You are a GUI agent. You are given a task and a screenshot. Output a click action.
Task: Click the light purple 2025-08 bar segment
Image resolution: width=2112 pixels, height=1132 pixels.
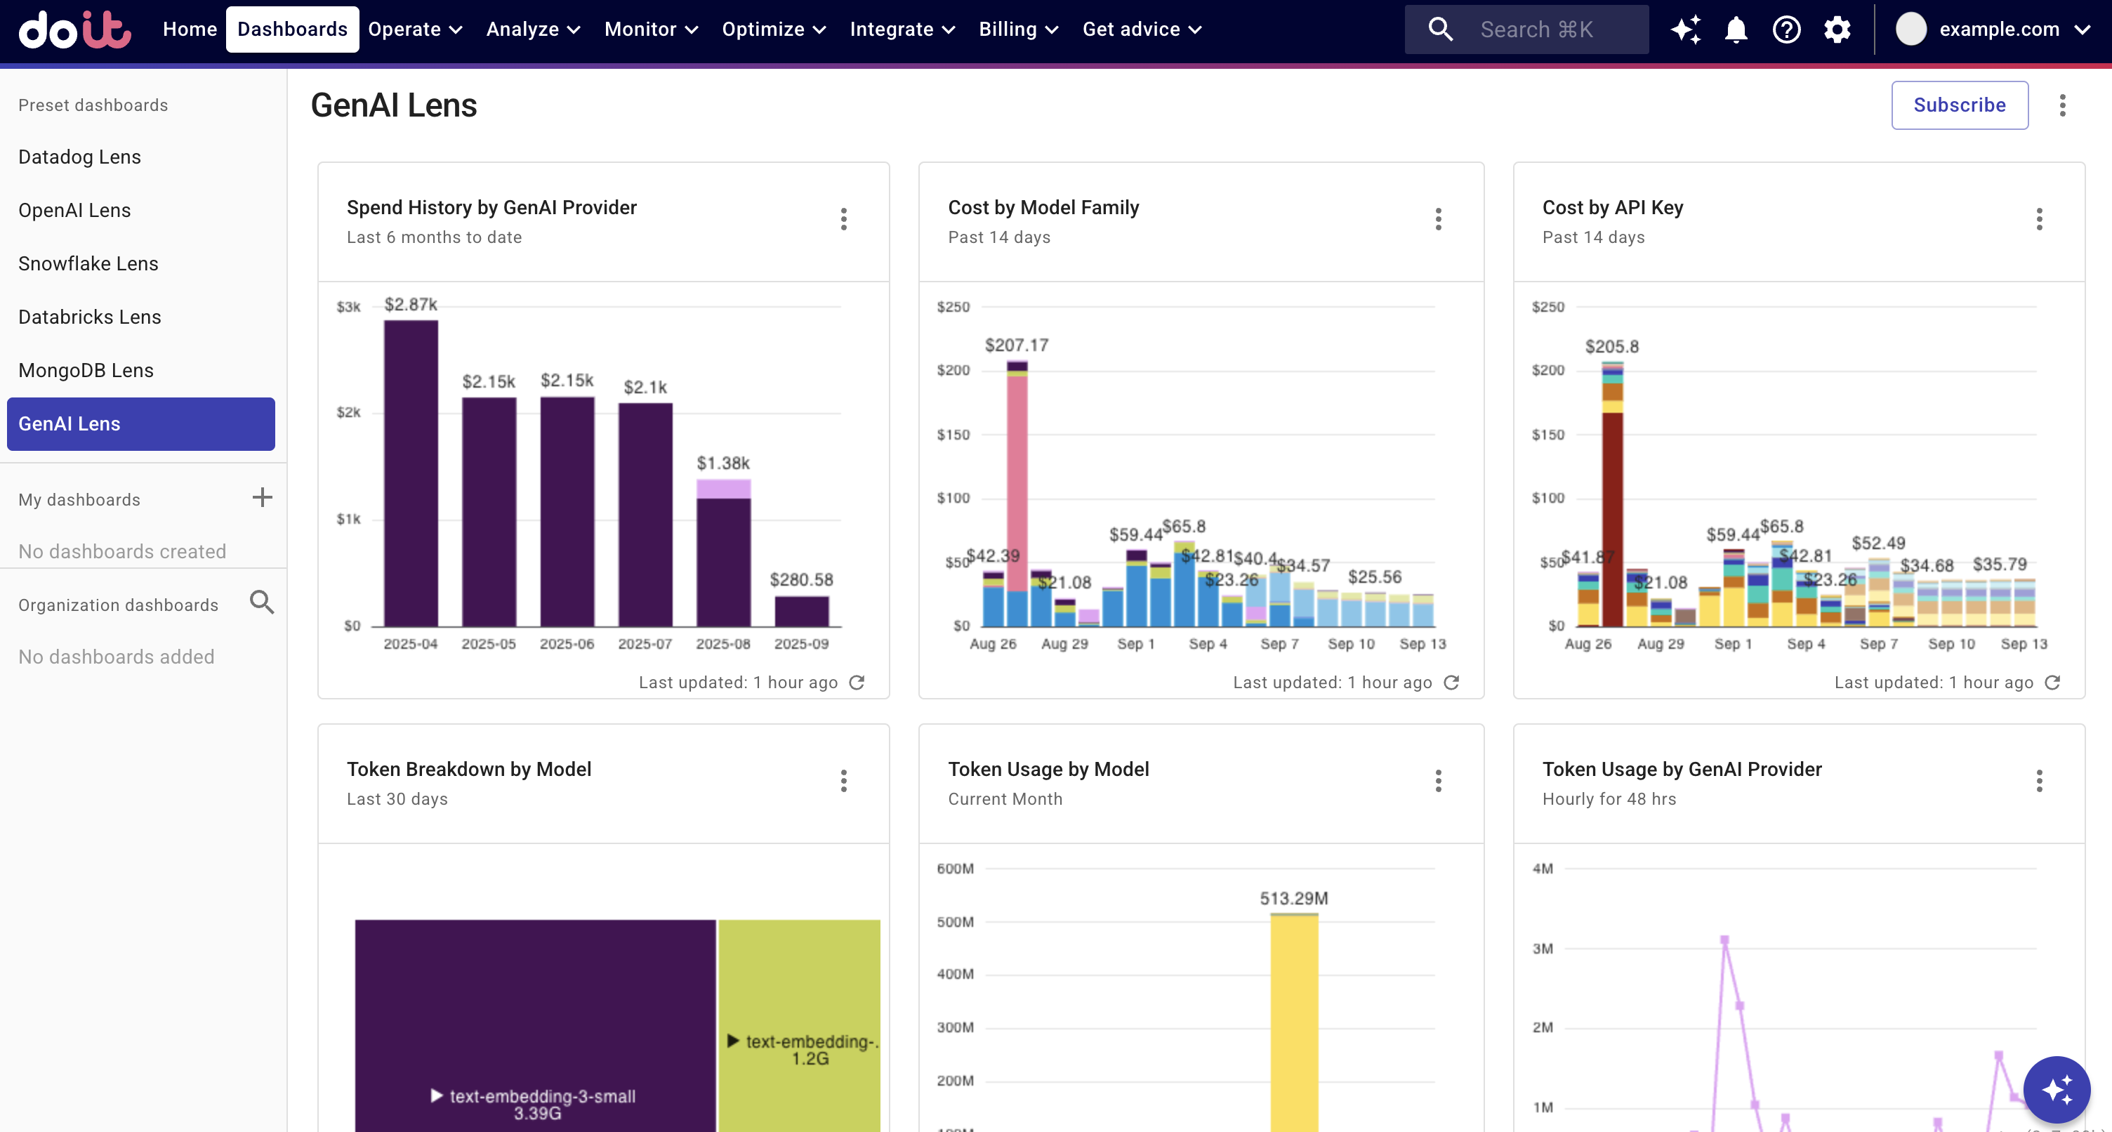tap(723, 489)
